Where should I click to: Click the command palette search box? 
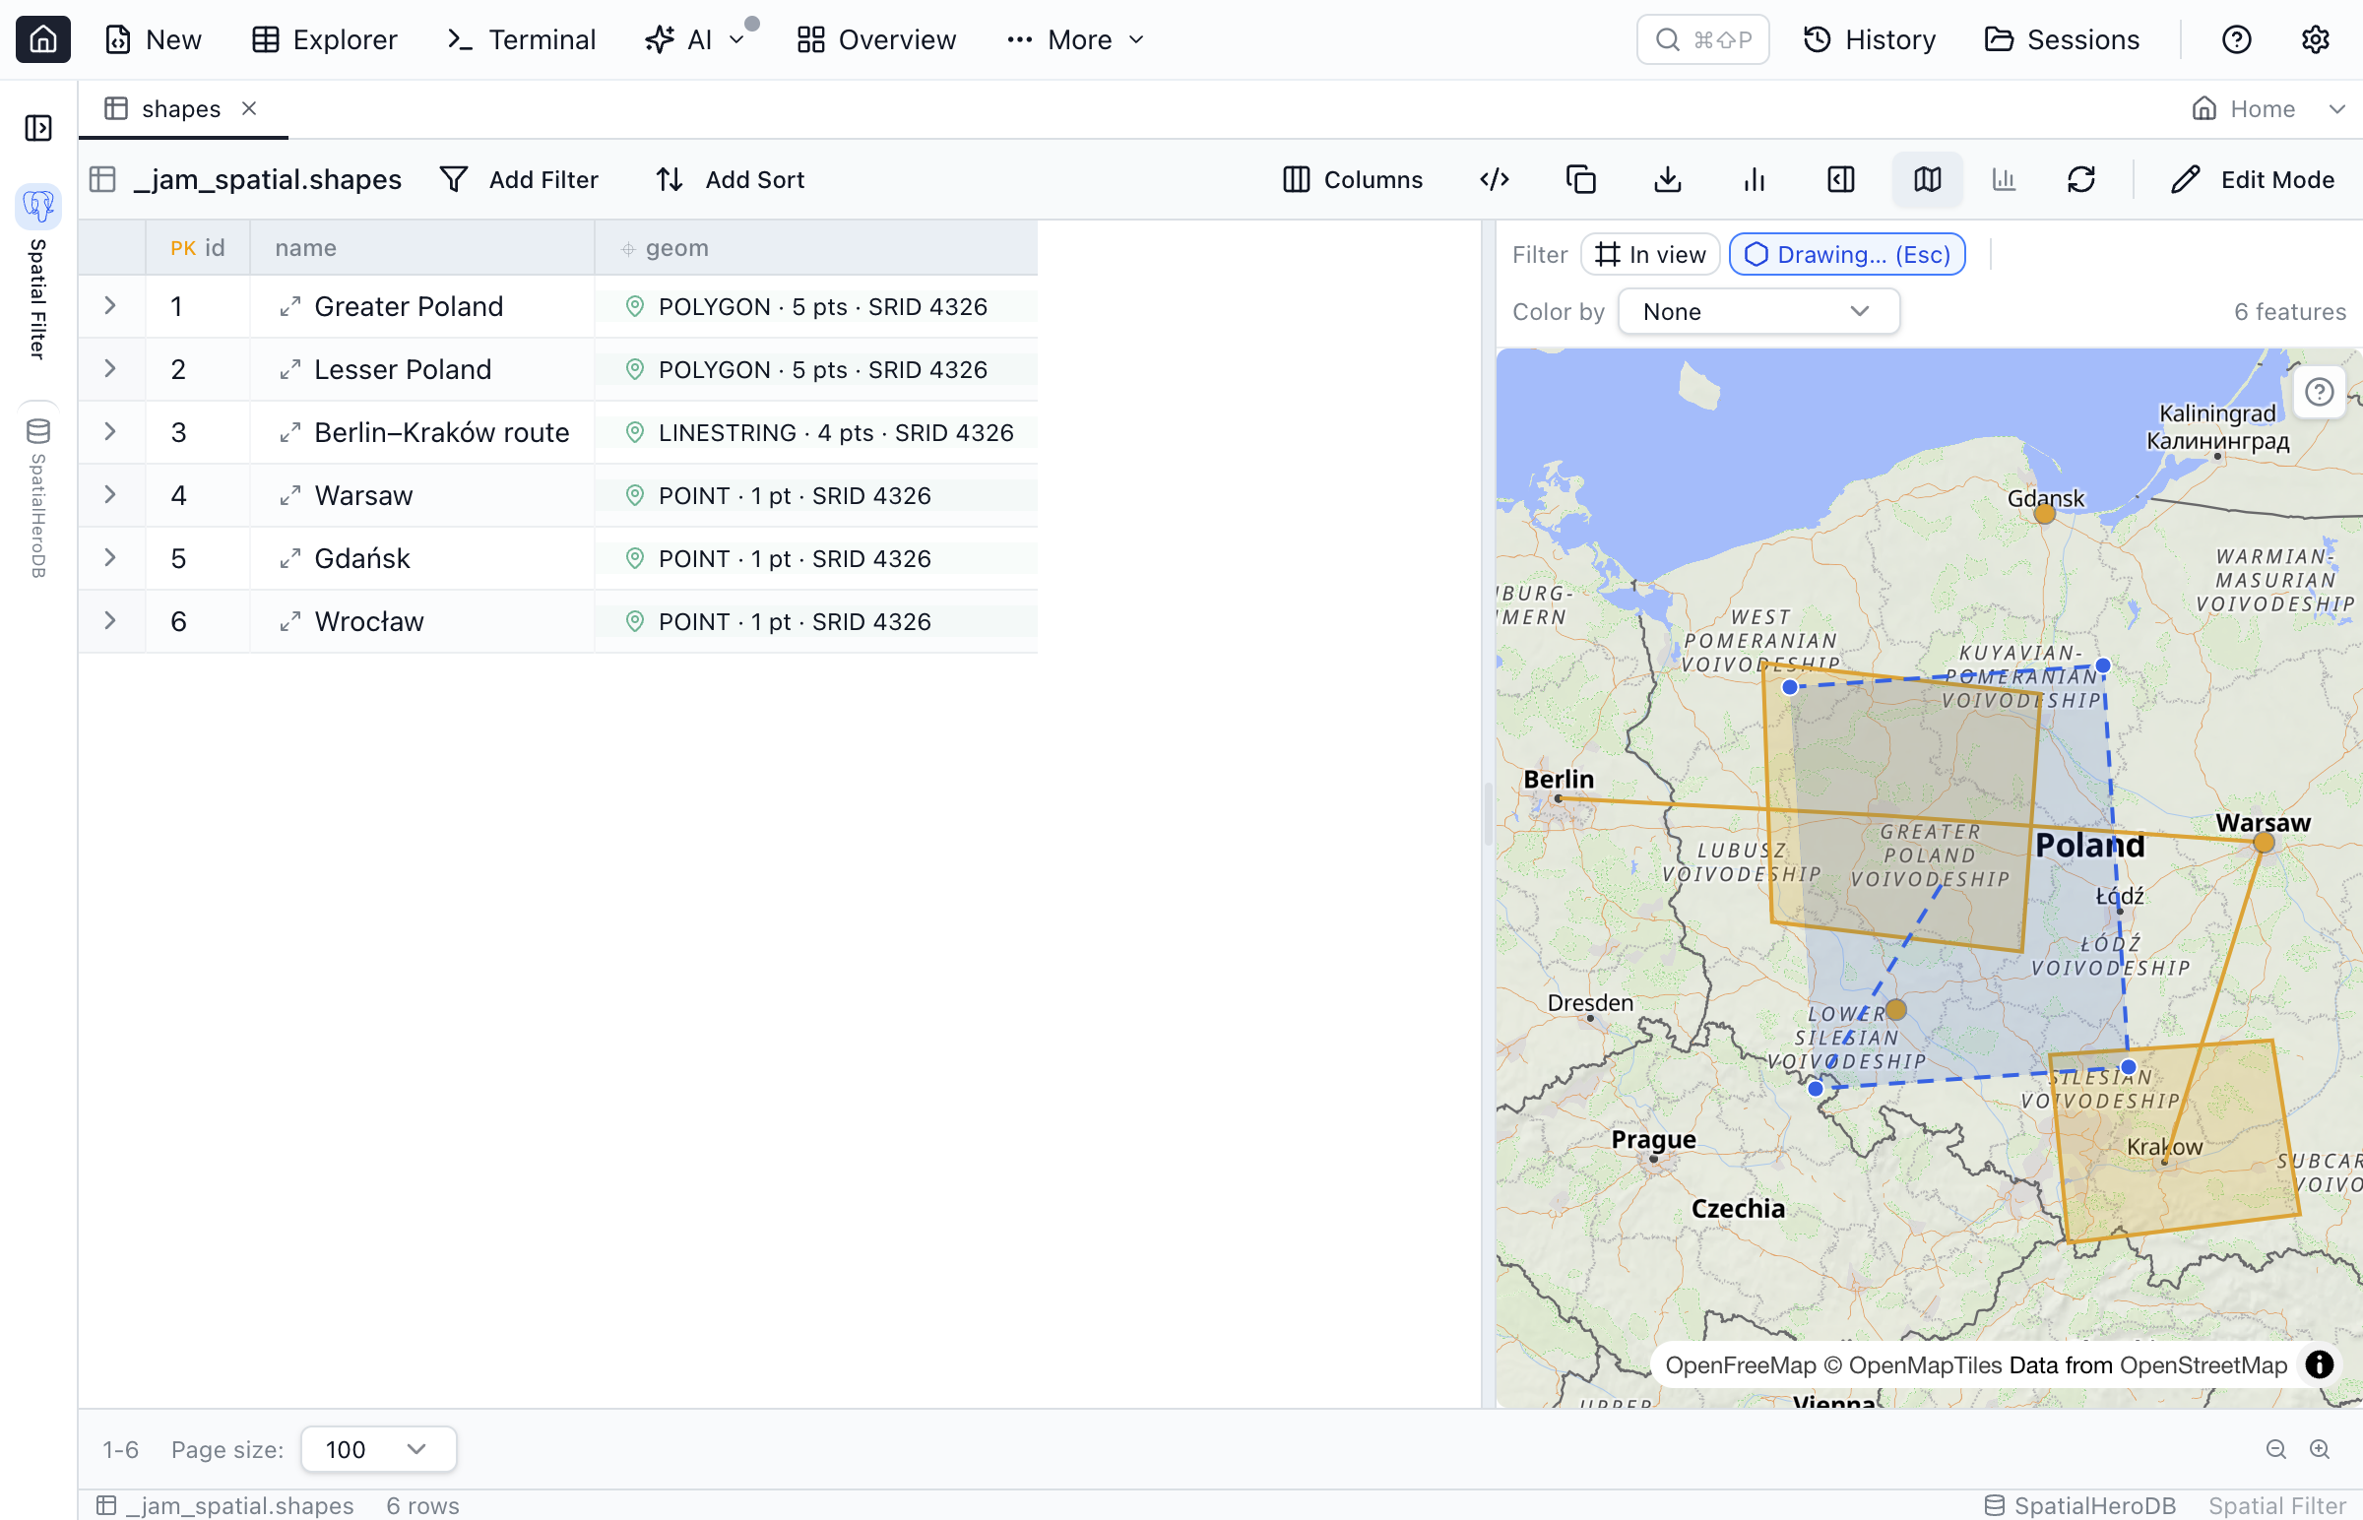click(1702, 39)
